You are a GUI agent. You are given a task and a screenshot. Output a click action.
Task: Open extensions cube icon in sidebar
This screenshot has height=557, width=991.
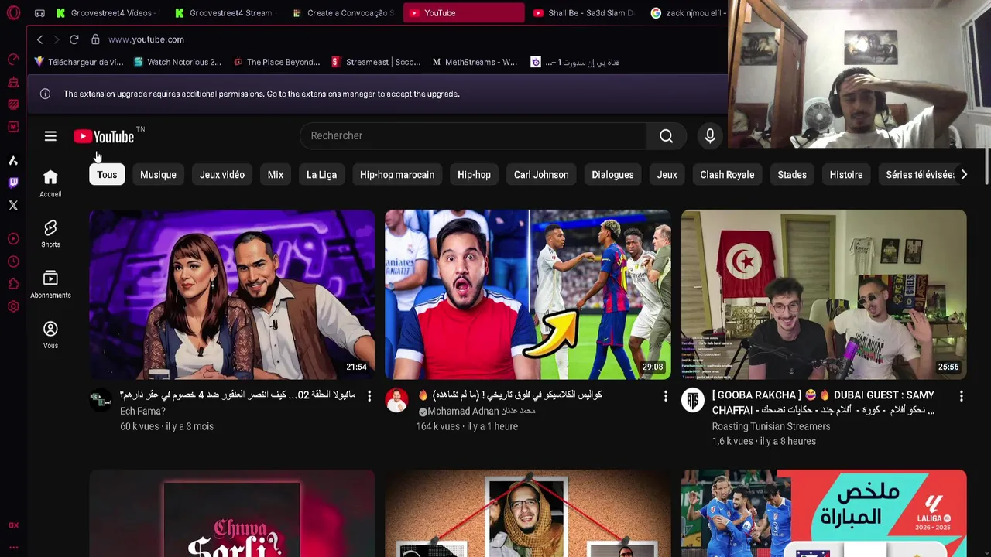tap(13, 284)
